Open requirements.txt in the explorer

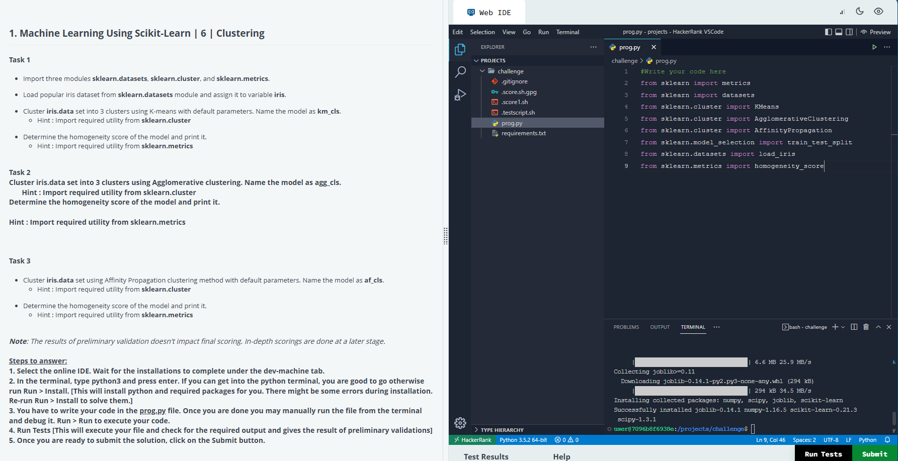537,133
